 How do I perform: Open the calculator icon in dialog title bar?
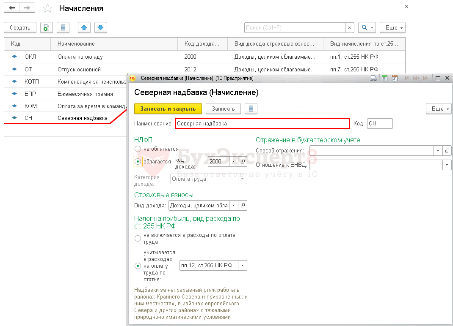384,78
